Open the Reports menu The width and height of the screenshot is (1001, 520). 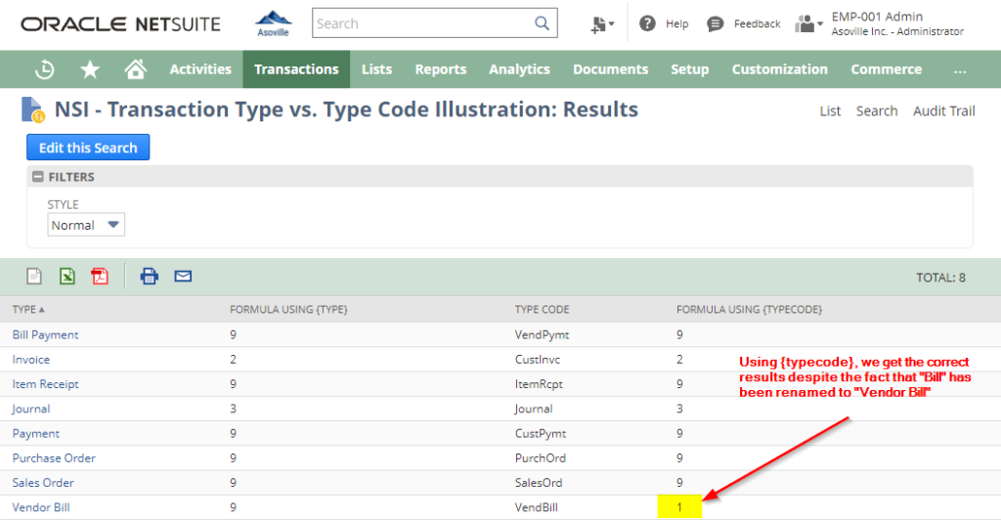[x=441, y=68]
